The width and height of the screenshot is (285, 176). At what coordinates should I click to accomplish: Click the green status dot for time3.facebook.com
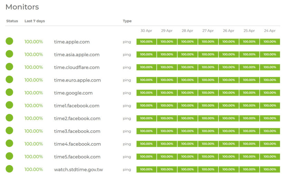pyautogui.click(x=9, y=130)
